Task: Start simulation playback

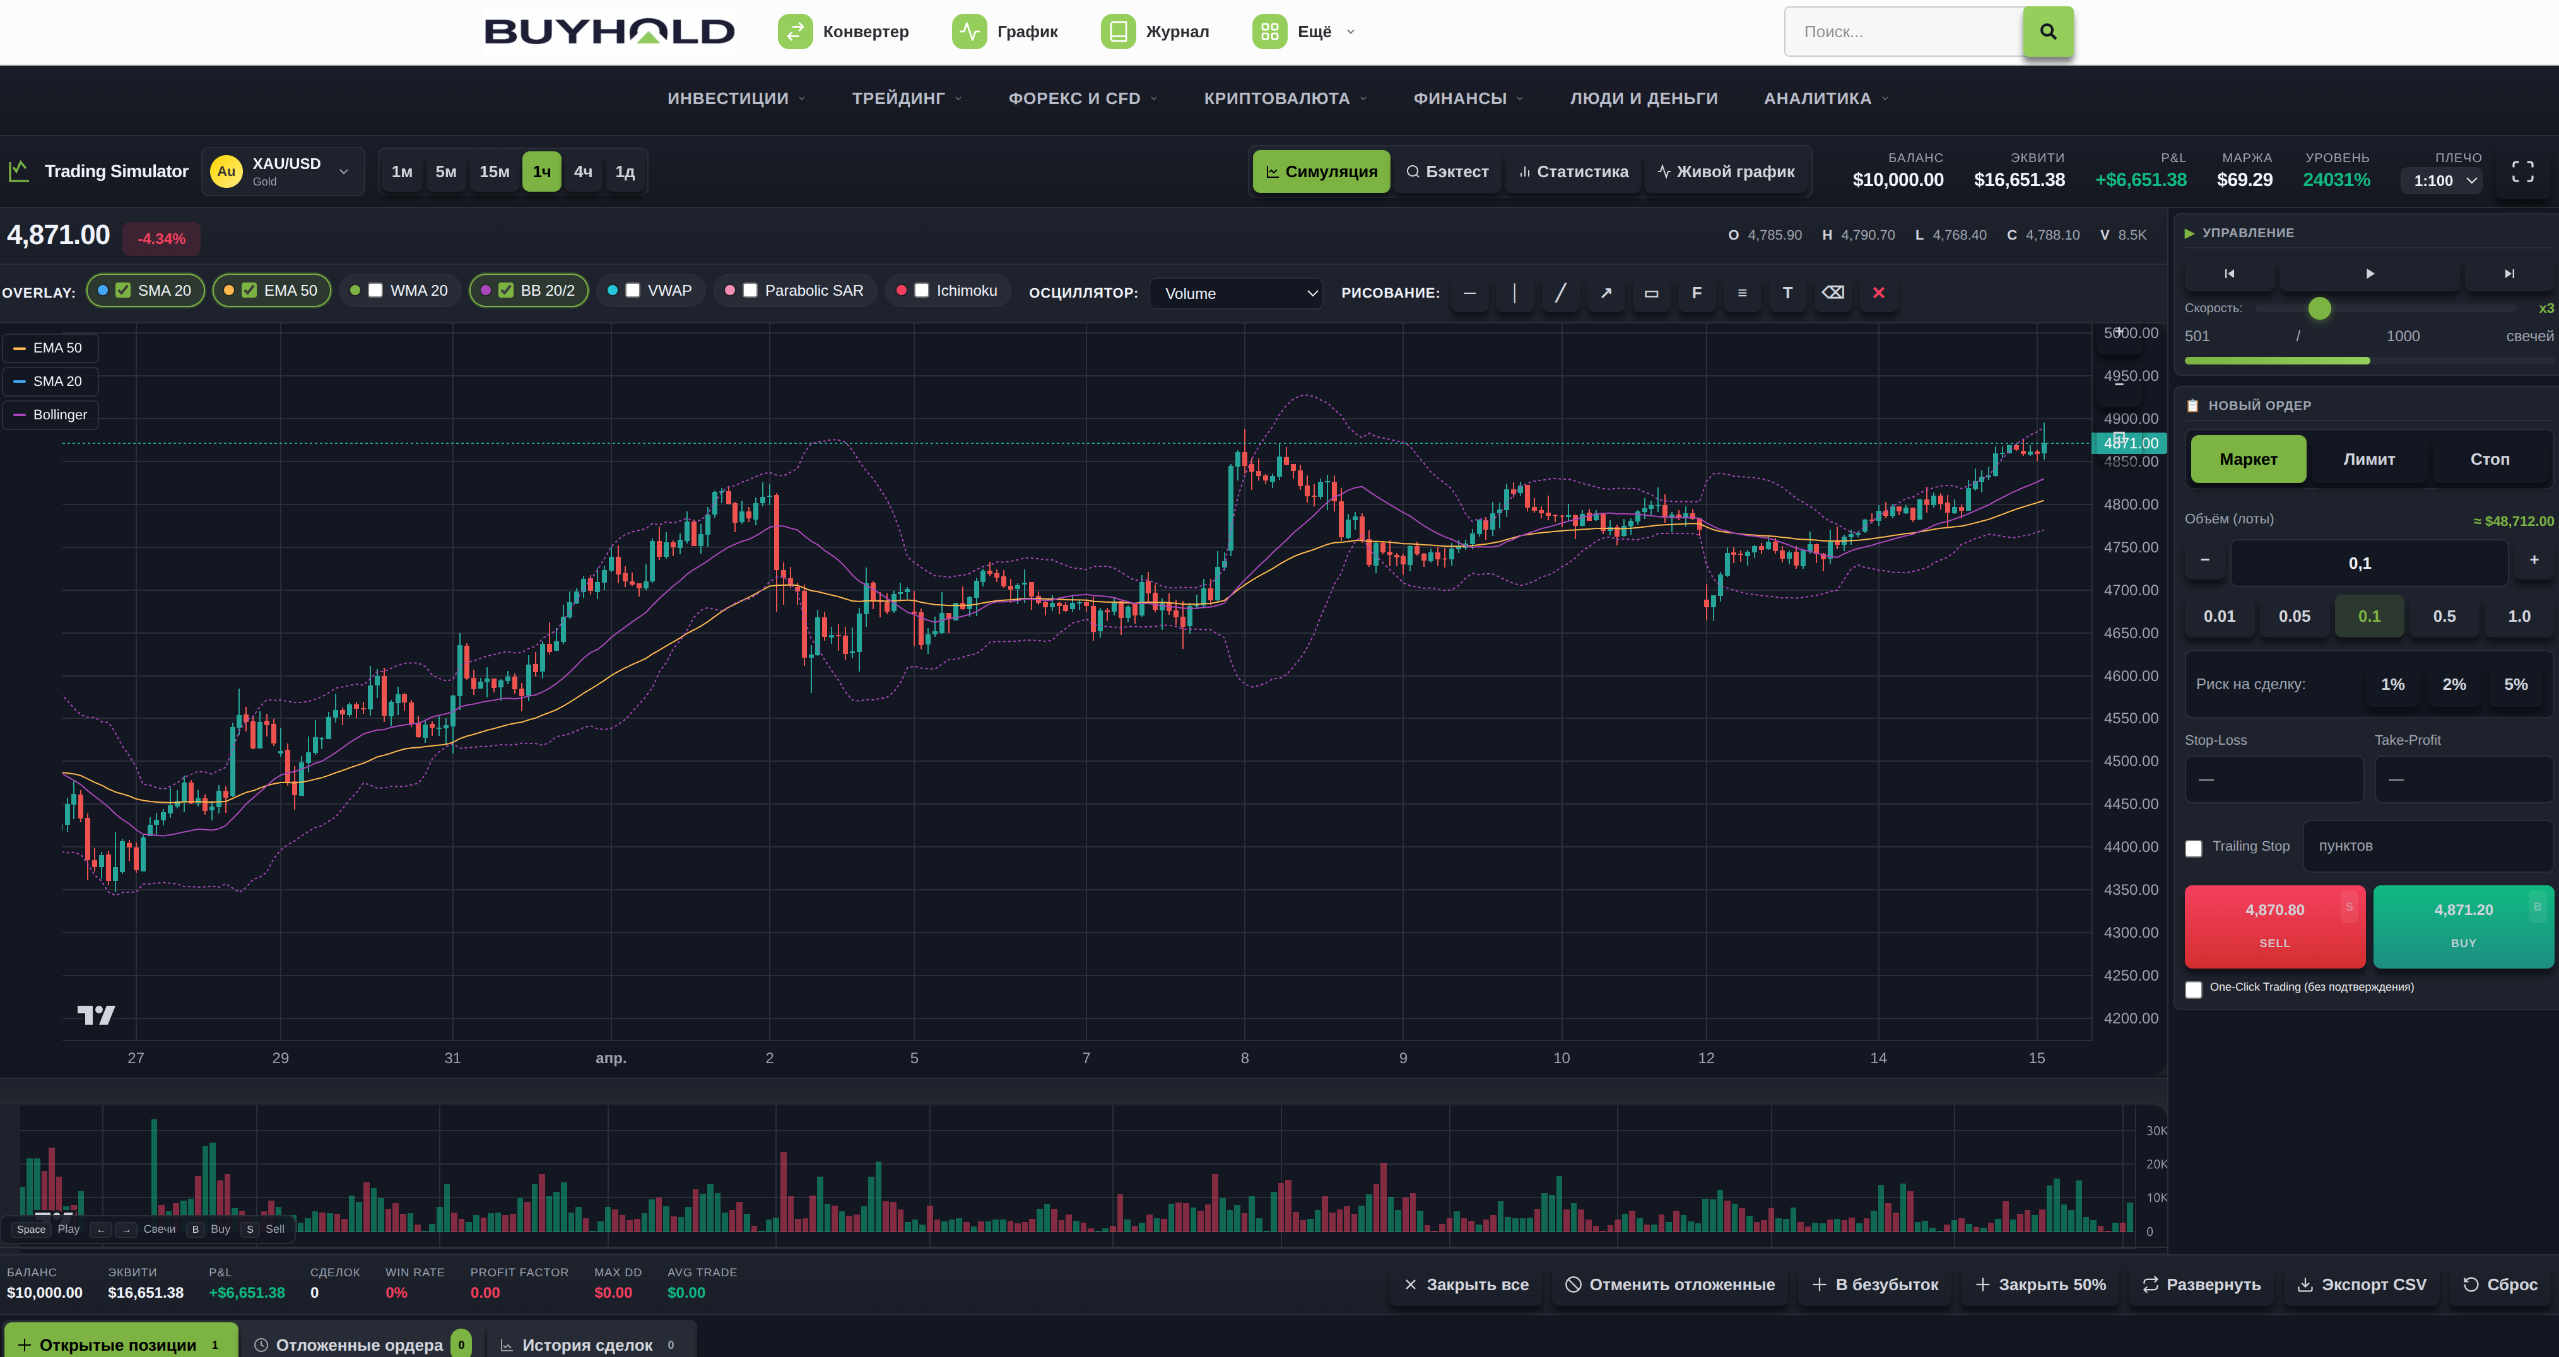Action: (2369, 274)
